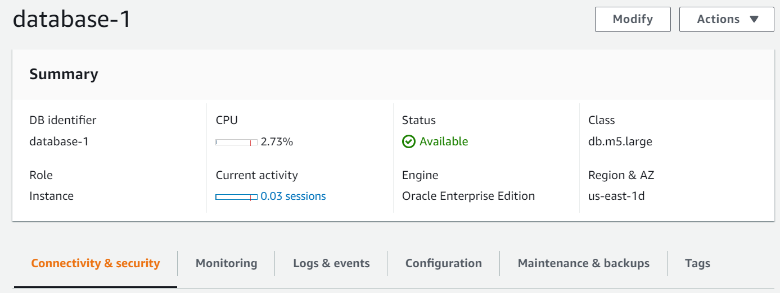
Task: Click the database-1 DB identifier value
Action: coord(59,142)
